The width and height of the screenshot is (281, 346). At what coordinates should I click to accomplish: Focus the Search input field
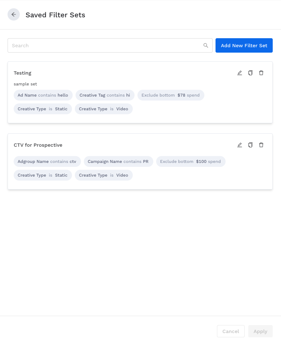104,45
